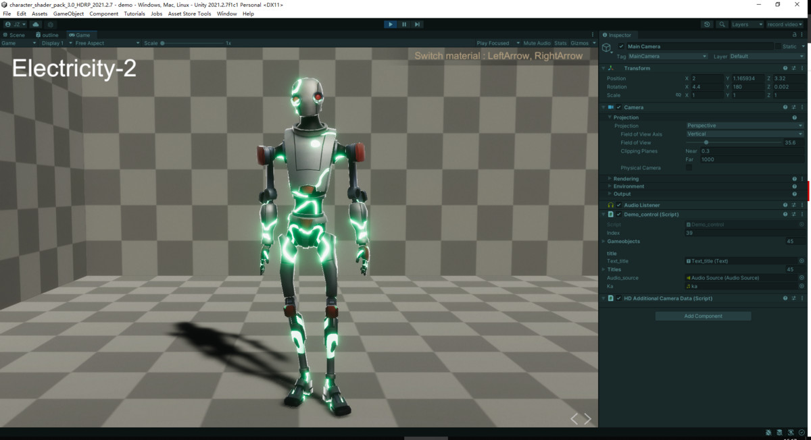Image resolution: width=811 pixels, height=440 pixels.
Task: Toggle the Main Camera active checkbox
Action: click(x=621, y=46)
